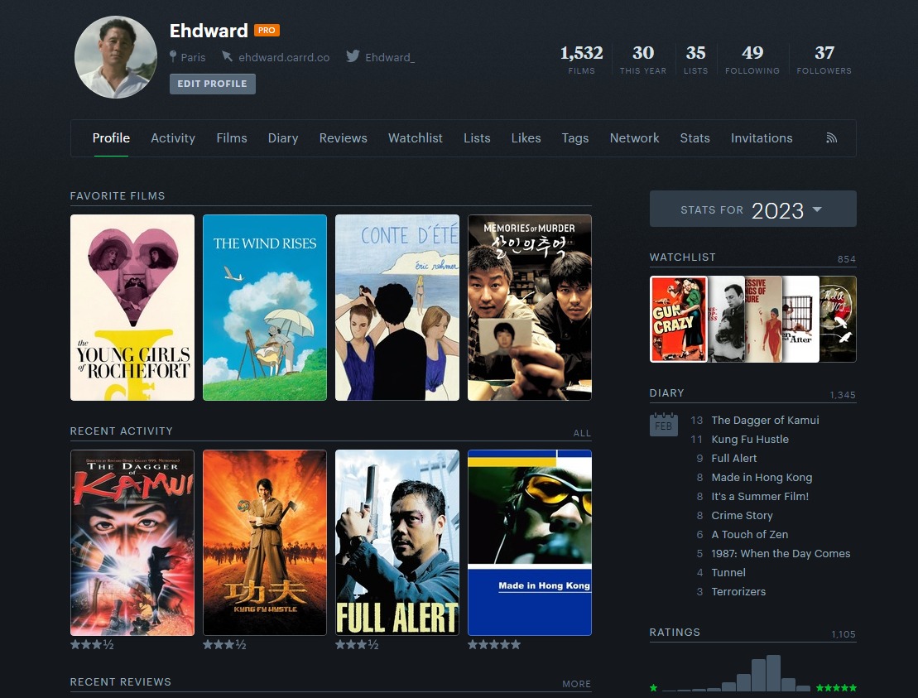This screenshot has width=918, height=698.
Task: Open the RSS feed icon
Action: pyautogui.click(x=831, y=138)
